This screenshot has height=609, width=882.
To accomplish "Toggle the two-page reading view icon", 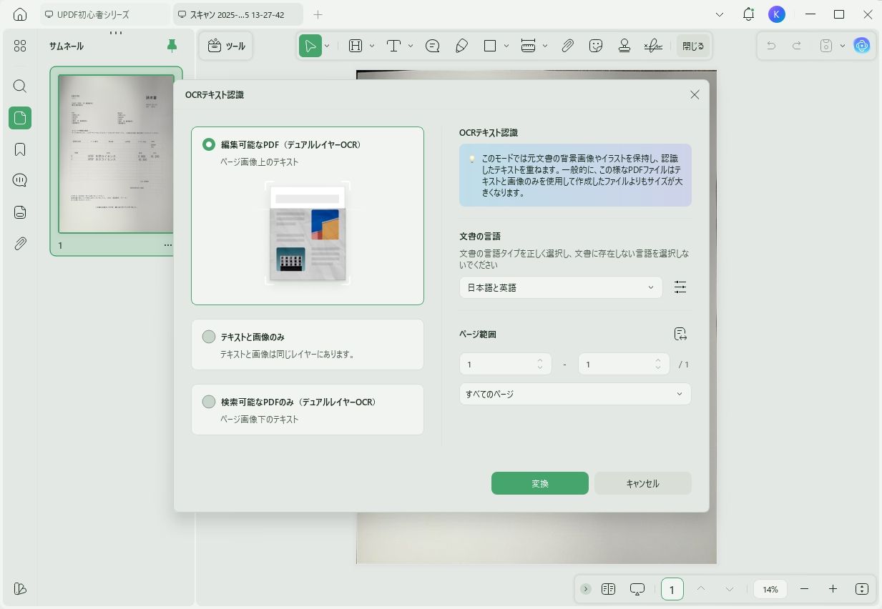I will pyautogui.click(x=609, y=589).
